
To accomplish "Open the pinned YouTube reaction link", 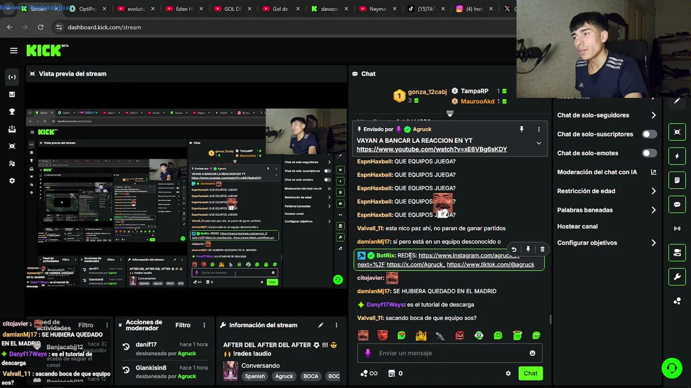I will click(x=432, y=149).
